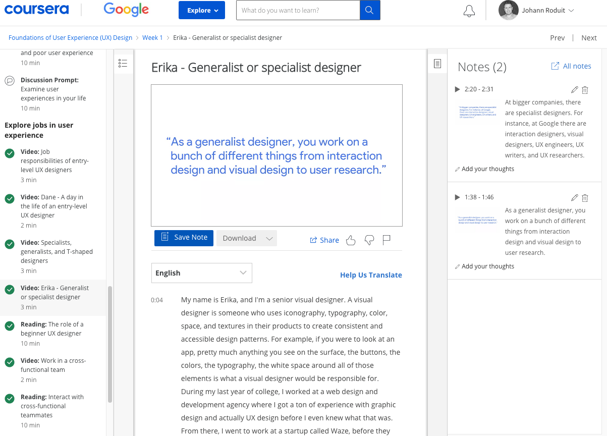Screen dimensions: 607x436
Task: Click the search input field
Action: [x=298, y=10]
